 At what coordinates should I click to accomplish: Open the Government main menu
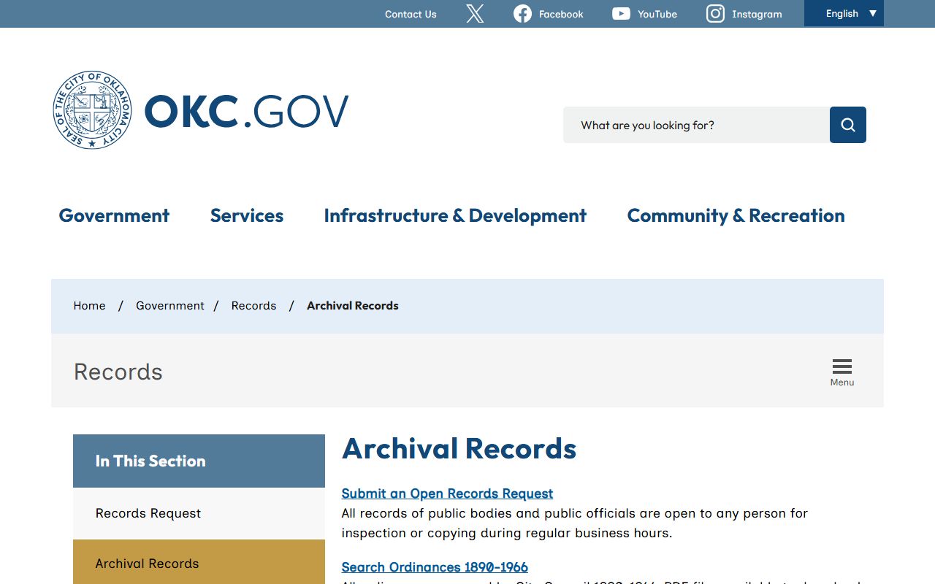(x=114, y=215)
